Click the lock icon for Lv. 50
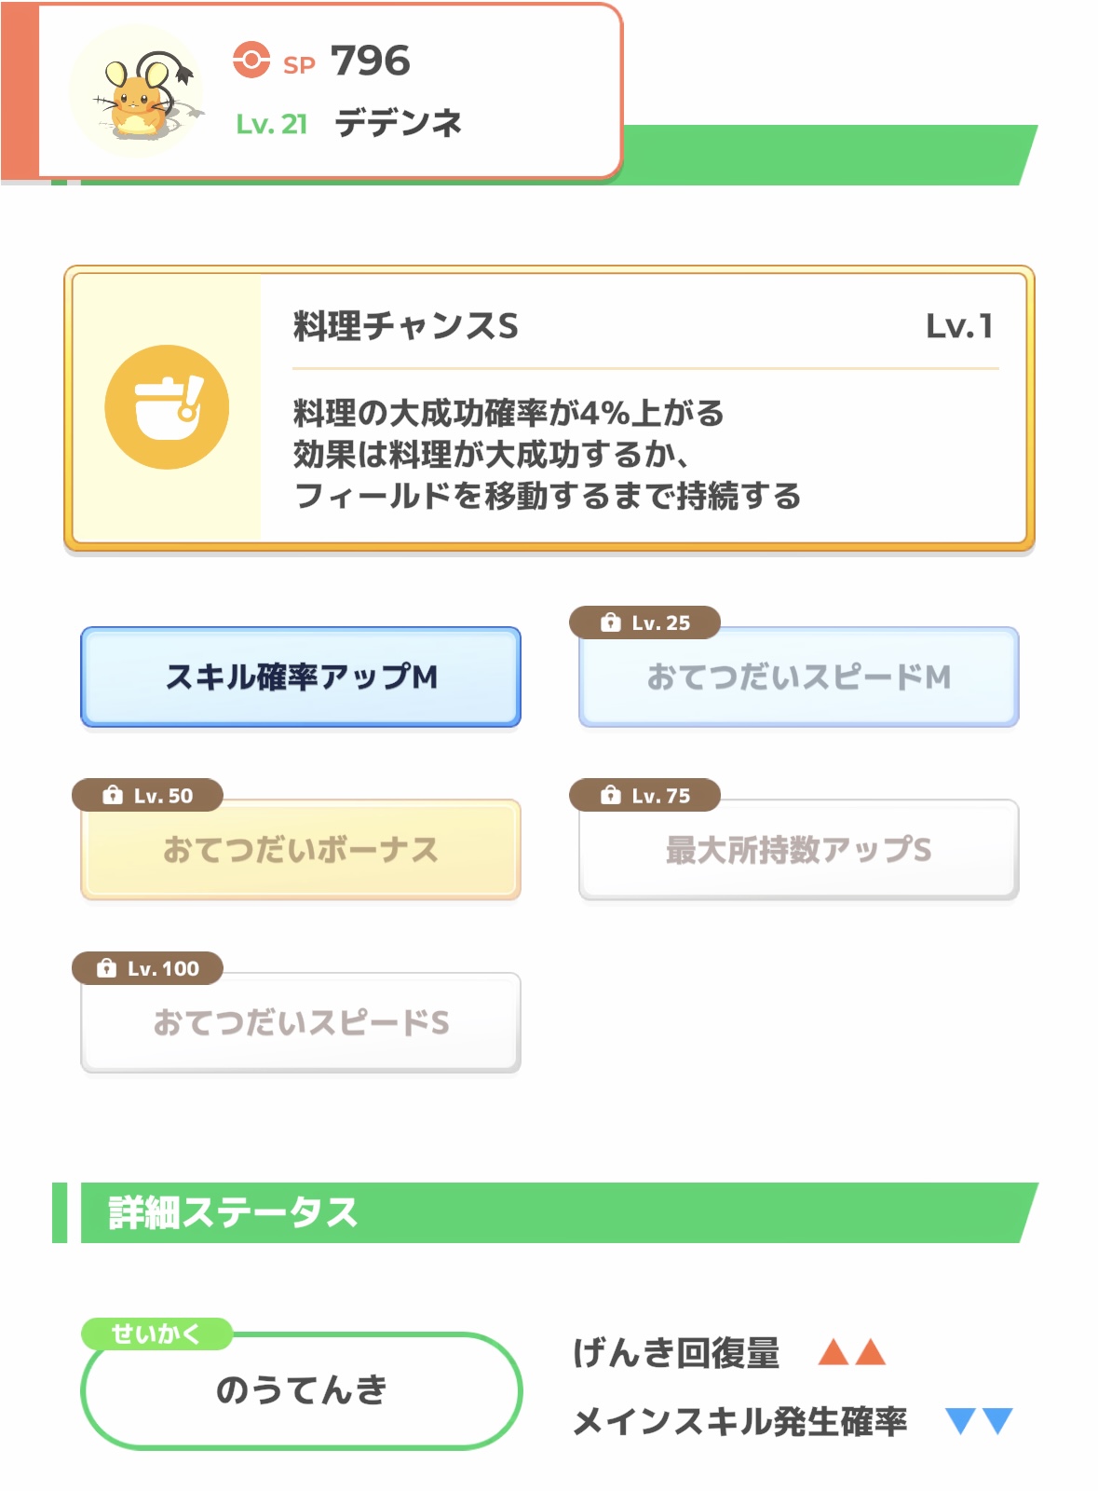This screenshot has height=1491, width=1098. click(113, 795)
